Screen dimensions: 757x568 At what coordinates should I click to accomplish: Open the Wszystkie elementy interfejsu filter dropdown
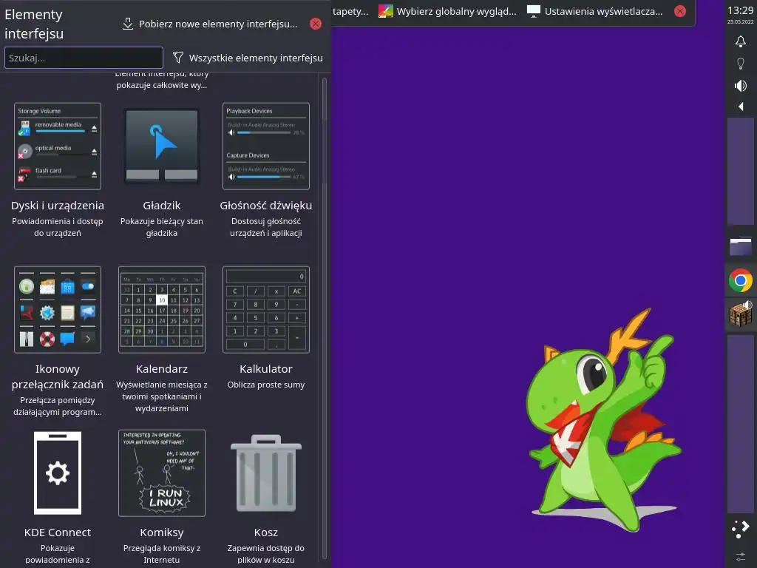(x=248, y=58)
